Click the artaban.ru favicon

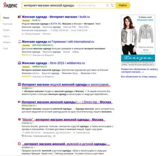[x=19, y=144]
